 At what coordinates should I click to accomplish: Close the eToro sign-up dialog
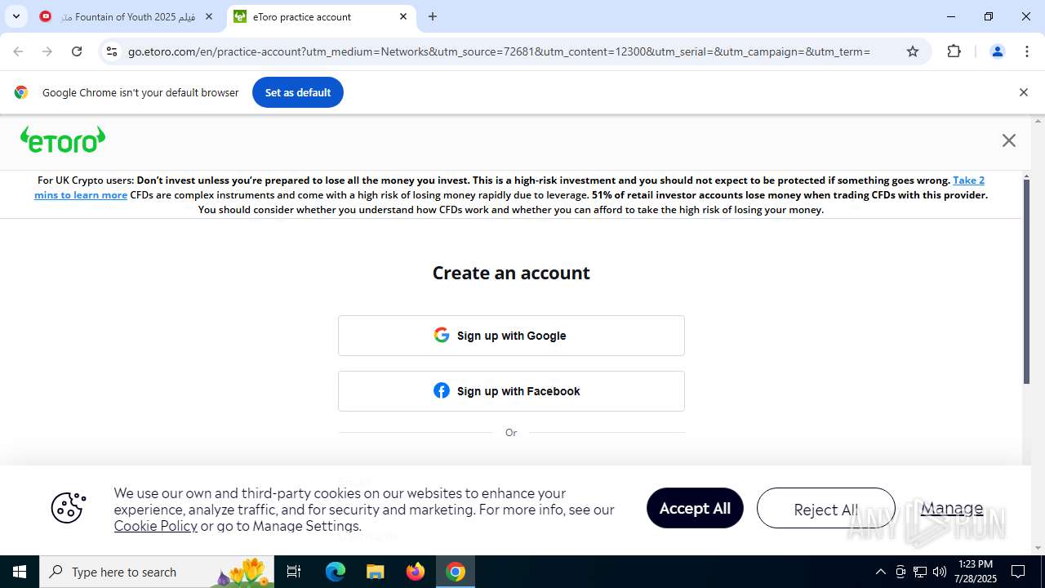point(1009,140)
